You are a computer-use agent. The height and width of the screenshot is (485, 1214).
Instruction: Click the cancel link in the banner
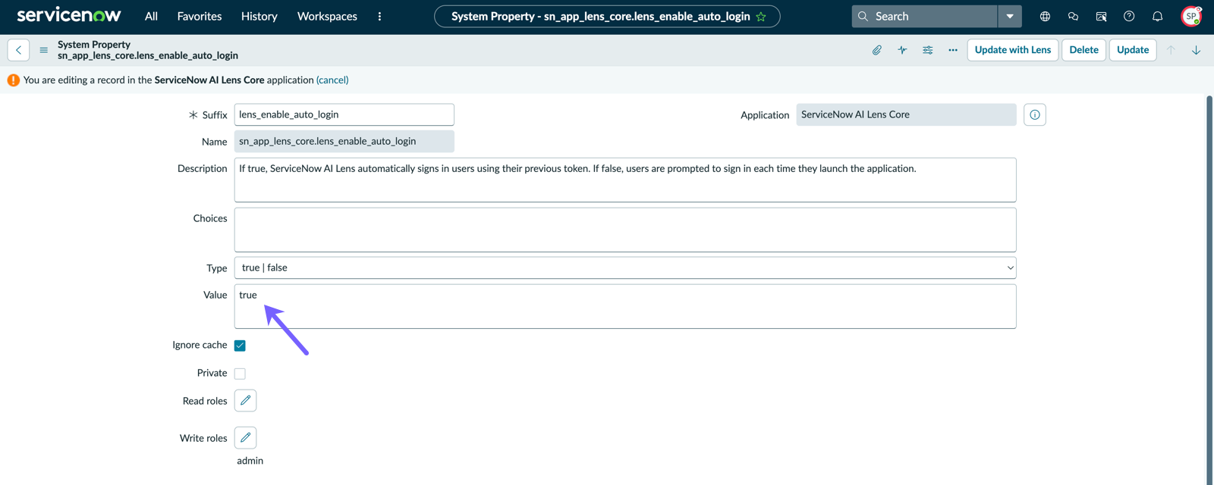(x=332, y=80)
